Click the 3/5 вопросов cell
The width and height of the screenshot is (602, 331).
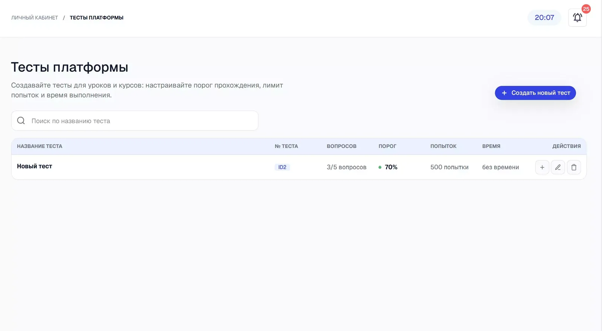tap(347, 167)
